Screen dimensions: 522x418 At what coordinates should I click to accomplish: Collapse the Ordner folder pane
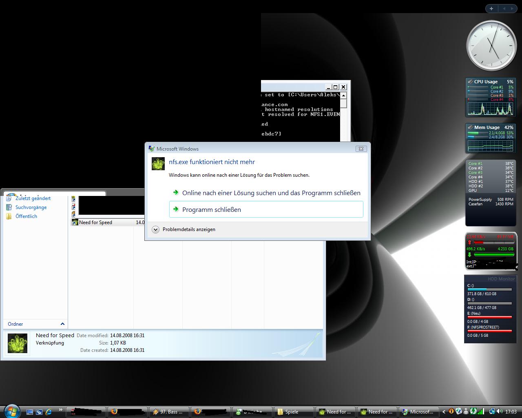62,324
